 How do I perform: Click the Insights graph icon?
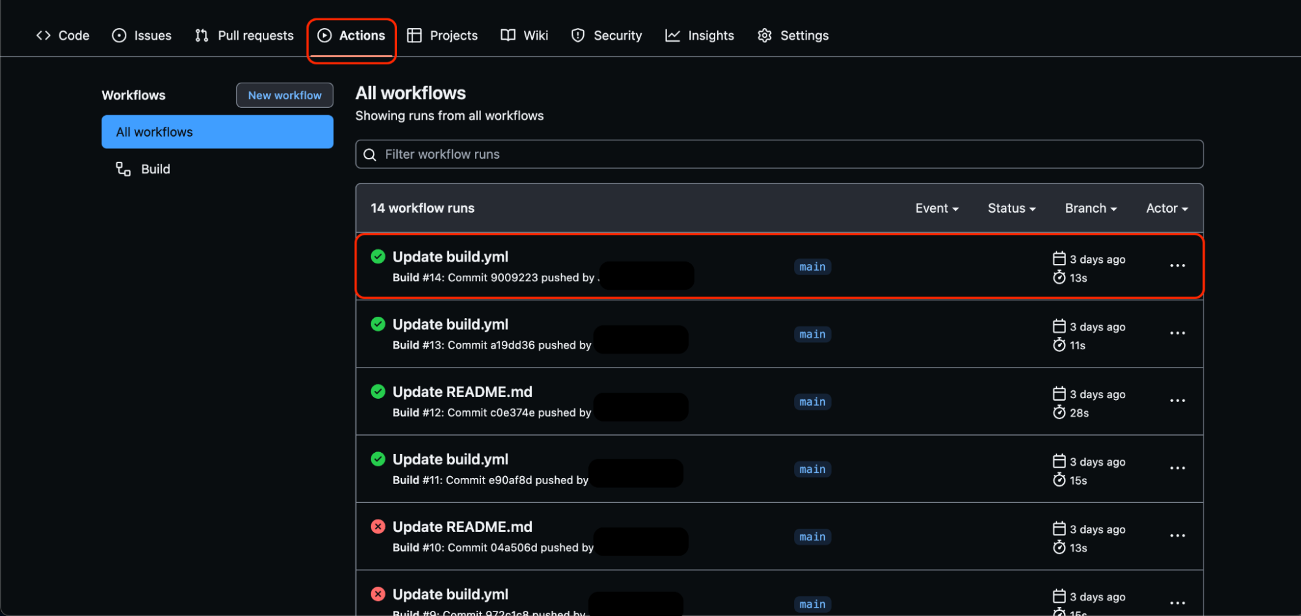tap(672, 36)
